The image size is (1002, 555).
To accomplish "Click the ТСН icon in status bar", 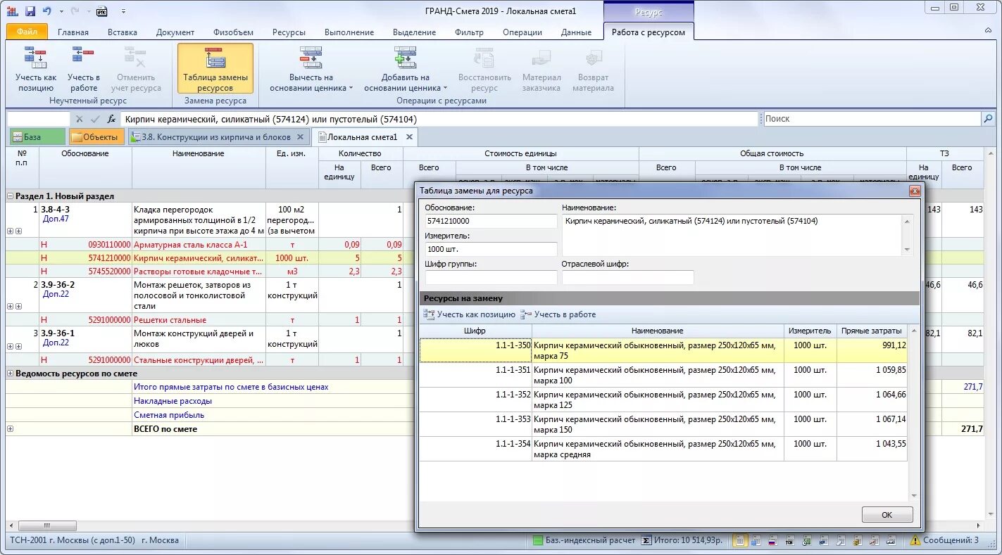I will point(789,541).
